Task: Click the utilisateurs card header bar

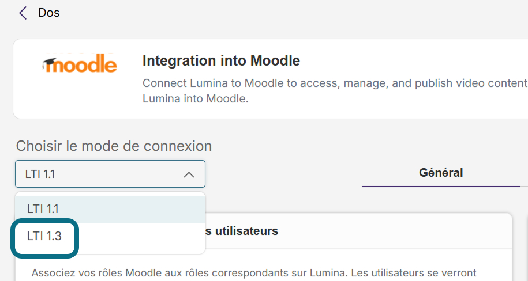Action: [x=358, y=231]
